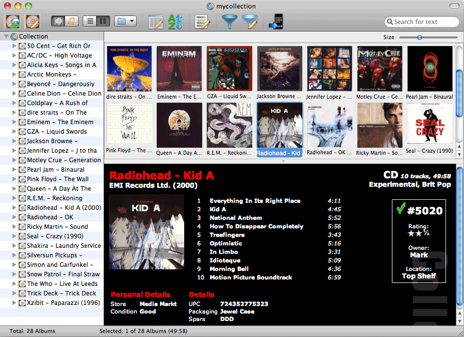Viewport: 464px width, 337px height.
Task: Click the CD icon beside Queen
Action: click(x=22, y=189)
